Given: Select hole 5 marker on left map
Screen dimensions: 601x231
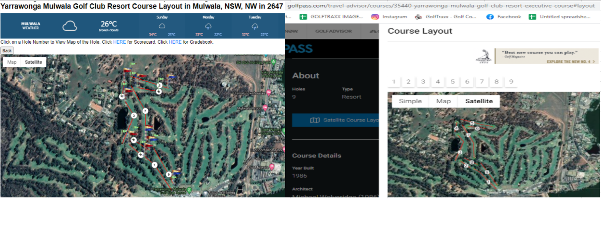Looking at the screenshot, I should pos(159,85).
